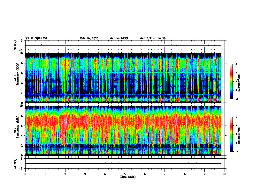Click the ch.3(V) axis label
253x195 pixels.
[15, 163]
